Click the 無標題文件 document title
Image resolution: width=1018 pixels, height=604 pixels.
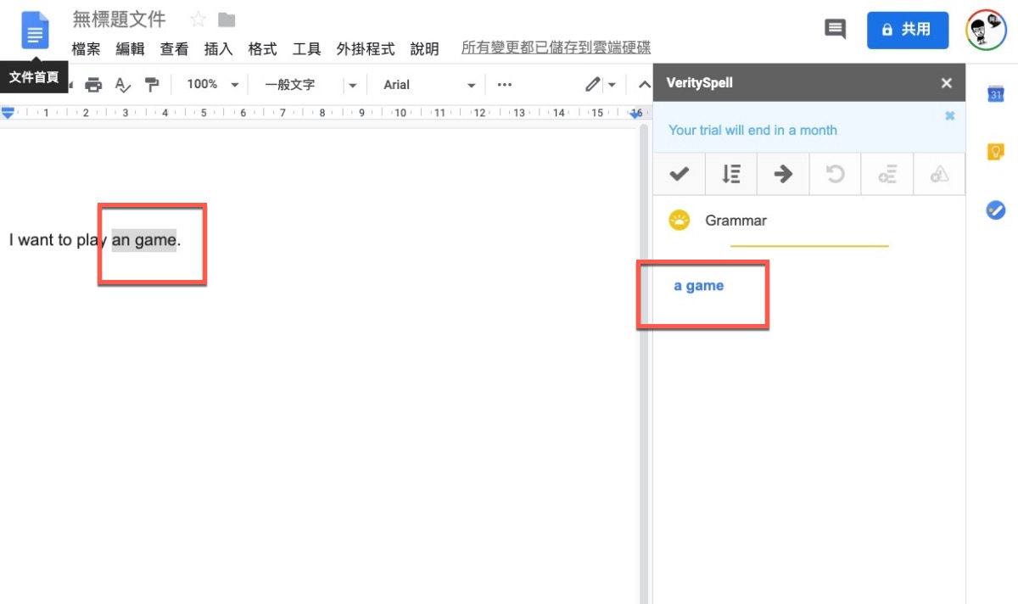(120, 20)
